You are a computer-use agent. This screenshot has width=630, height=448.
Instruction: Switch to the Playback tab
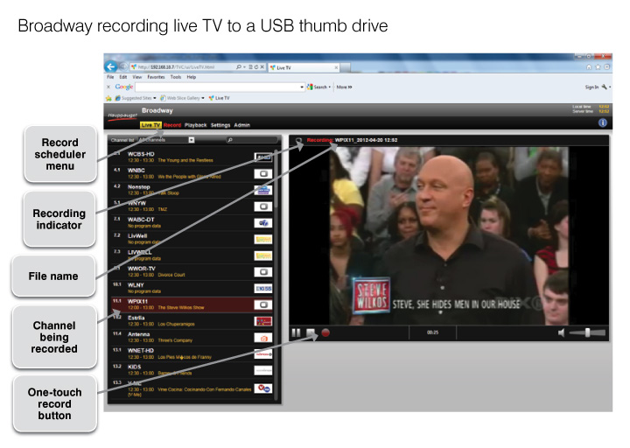click(196, 125)
